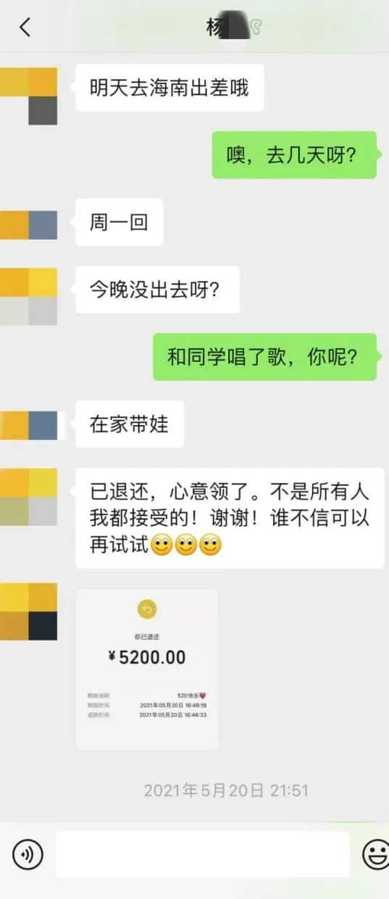Open the ¥5200.00 refund receipt image
The width and height of the screenshot is (389, 899).
tap(148, 669)
